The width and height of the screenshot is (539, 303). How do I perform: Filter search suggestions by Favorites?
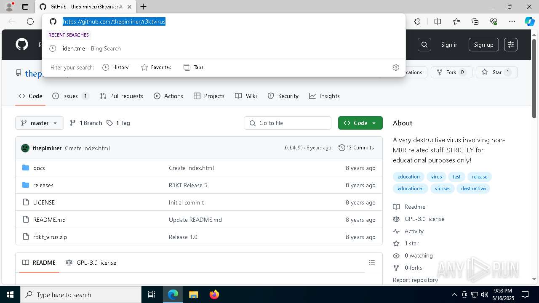pos(156,67)
